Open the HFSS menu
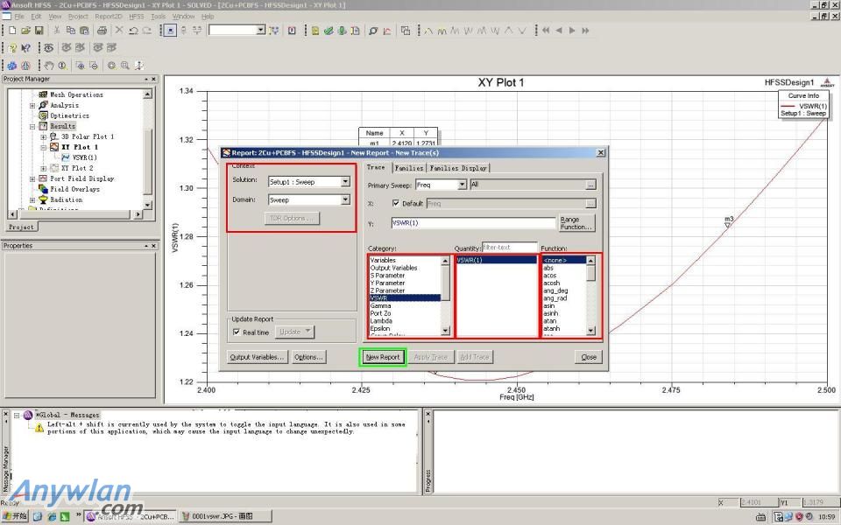The width and height of the screenshot is (841, 525). click(137, 17)
